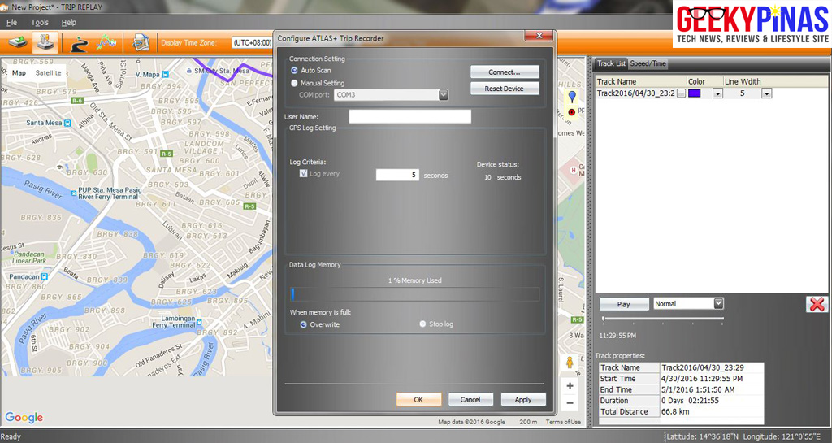The image size is (832, 443).
Task: Open the track Color dropdown arrow
Action: pos(717,93)
